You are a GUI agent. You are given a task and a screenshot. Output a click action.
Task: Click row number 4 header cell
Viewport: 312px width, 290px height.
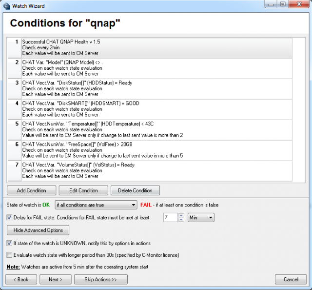point(14,109)
